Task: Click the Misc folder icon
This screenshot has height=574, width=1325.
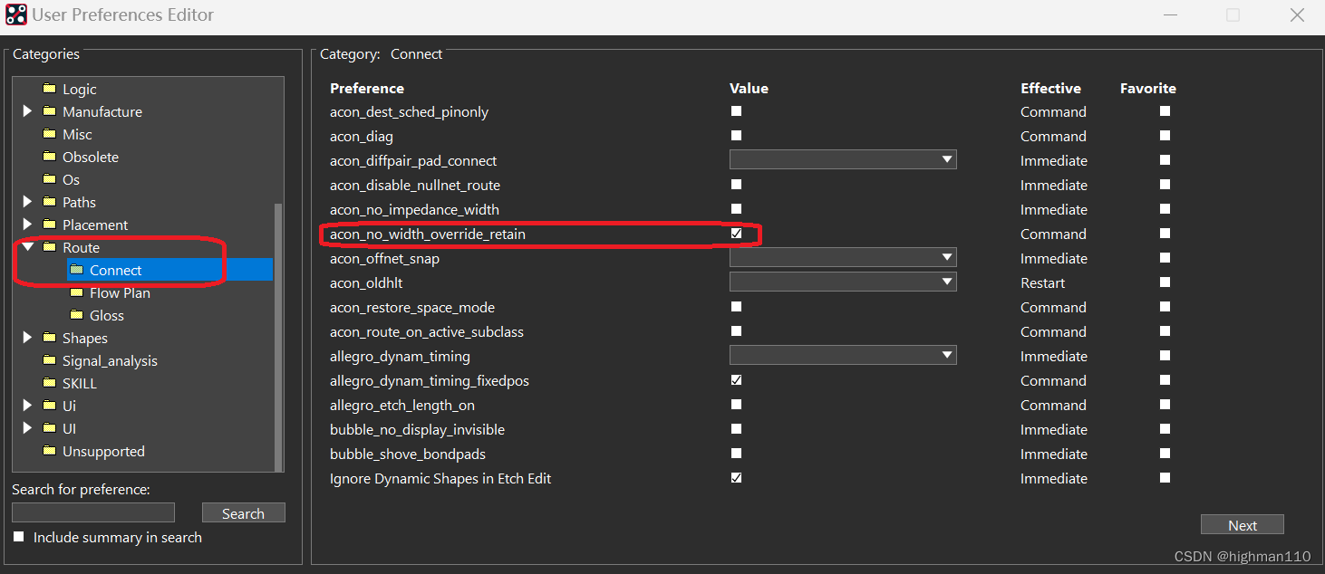Action: [49, 134]
